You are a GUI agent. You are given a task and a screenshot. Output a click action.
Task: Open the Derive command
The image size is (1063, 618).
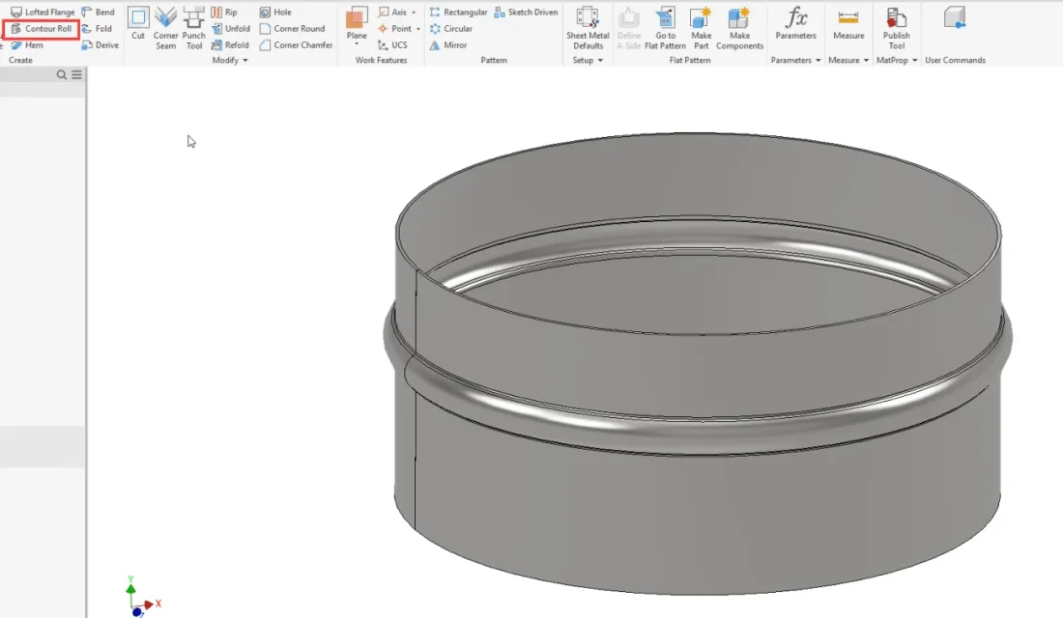pos(101,45)
